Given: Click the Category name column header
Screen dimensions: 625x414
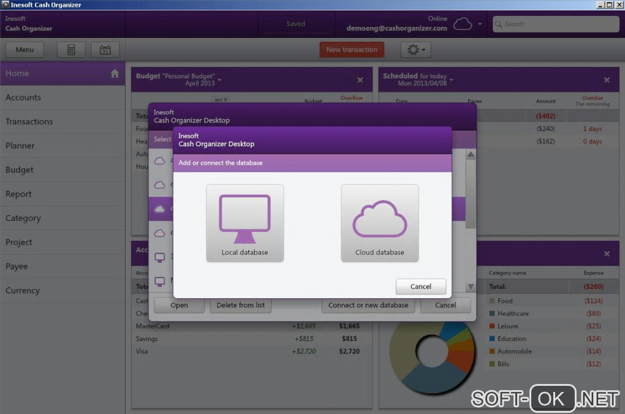Looking at the screenshot, I should coord(507,273).
